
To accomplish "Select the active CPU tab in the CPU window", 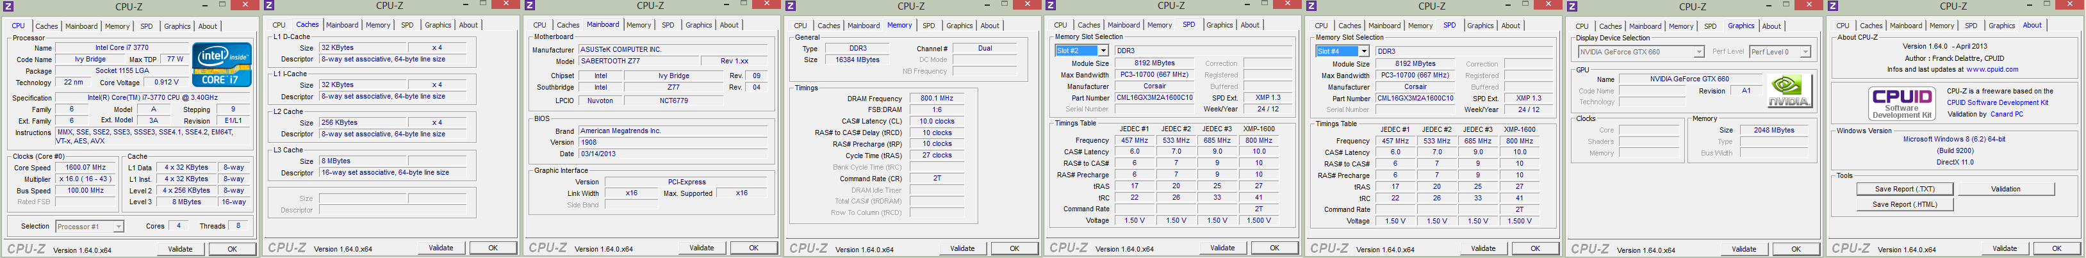I will click(x=18, y=25).
